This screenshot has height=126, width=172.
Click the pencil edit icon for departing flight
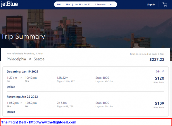tap(163, 71)
